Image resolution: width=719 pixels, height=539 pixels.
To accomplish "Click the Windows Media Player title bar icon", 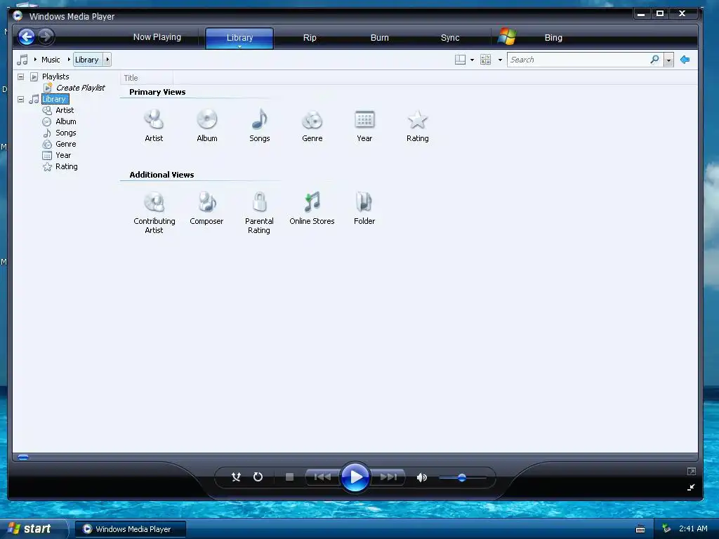I will (x=18, y=16).
